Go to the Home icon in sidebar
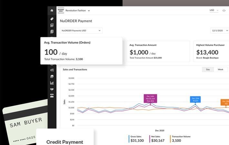229x145 pixels. [52, 11]
